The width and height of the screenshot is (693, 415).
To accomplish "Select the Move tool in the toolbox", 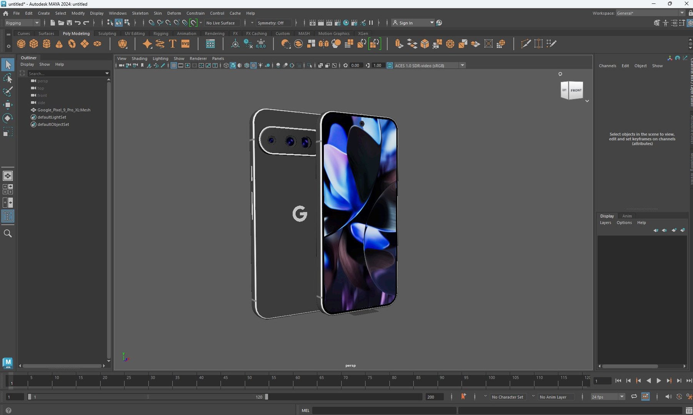I will click(7, 105).
